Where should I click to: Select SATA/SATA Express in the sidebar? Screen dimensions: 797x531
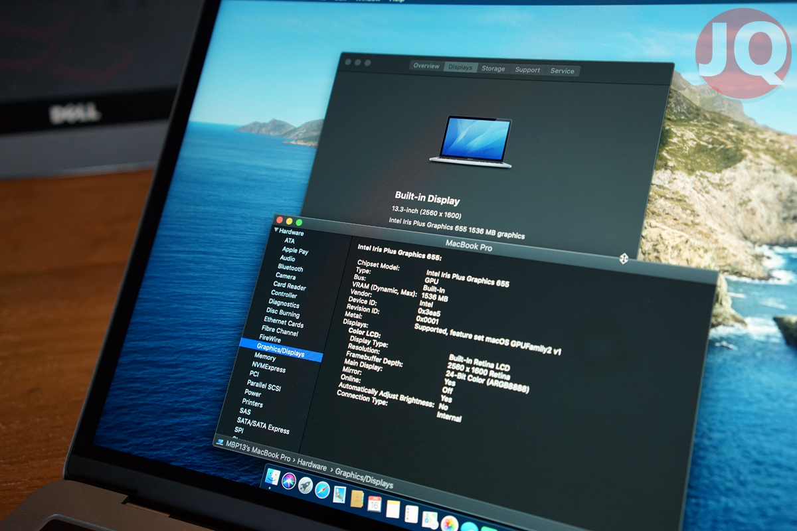pyautogui.click(x=263, y=425)
